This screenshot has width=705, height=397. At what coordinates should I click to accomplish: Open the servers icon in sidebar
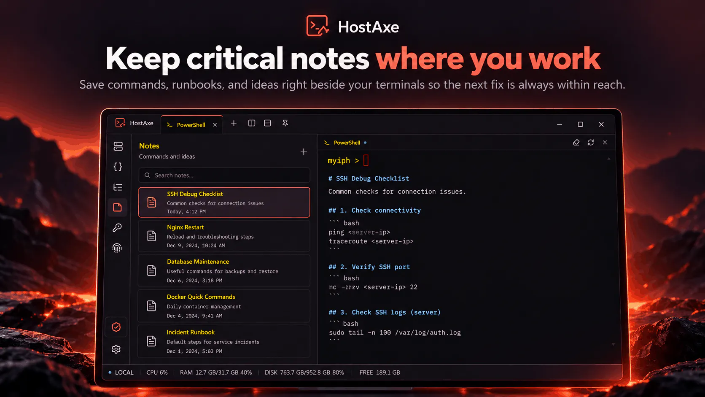click(x=118, y=146)
